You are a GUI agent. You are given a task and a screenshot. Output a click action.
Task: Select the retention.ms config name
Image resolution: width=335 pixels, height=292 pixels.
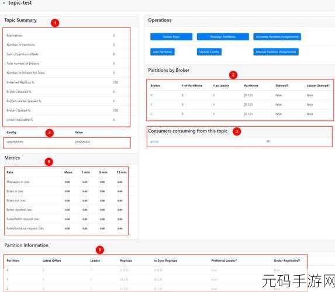pyautogui.click(x=15, y=142)
